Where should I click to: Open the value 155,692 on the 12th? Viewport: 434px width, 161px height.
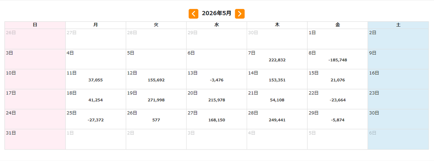point(156,80)
